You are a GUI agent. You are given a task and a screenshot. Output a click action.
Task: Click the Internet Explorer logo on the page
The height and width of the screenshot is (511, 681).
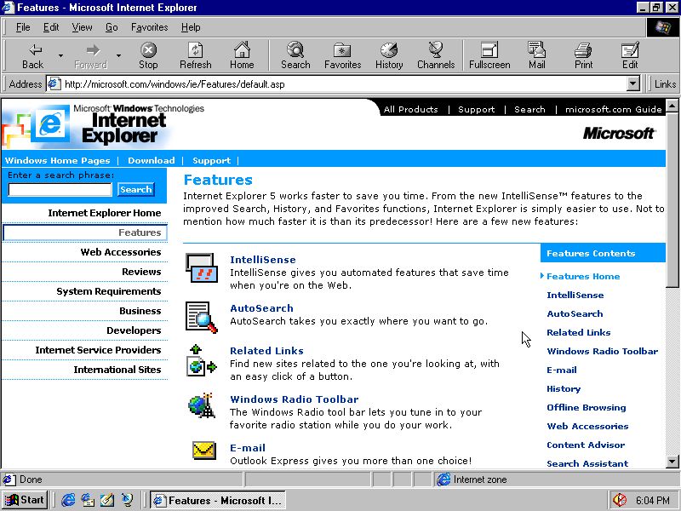click(x=51, y=123)
